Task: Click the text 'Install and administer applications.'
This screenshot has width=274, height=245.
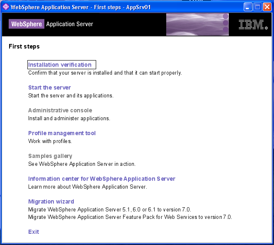Action: (x=69, y=119)
